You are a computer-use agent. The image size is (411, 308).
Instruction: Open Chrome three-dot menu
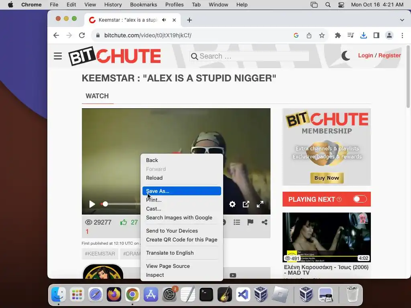pyautogui.click(x=402, y=35)
